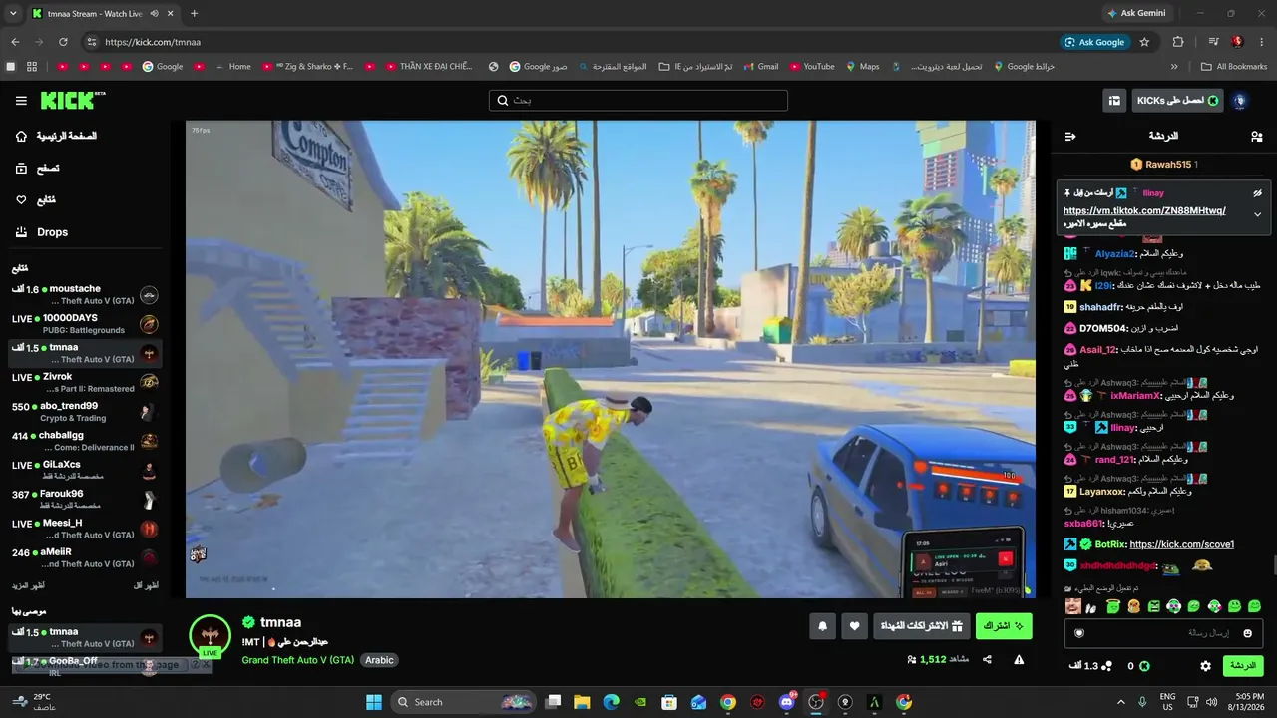Click the gifted subscriptions button
This screenshot has width=1277, height=718.
(921, 626)
